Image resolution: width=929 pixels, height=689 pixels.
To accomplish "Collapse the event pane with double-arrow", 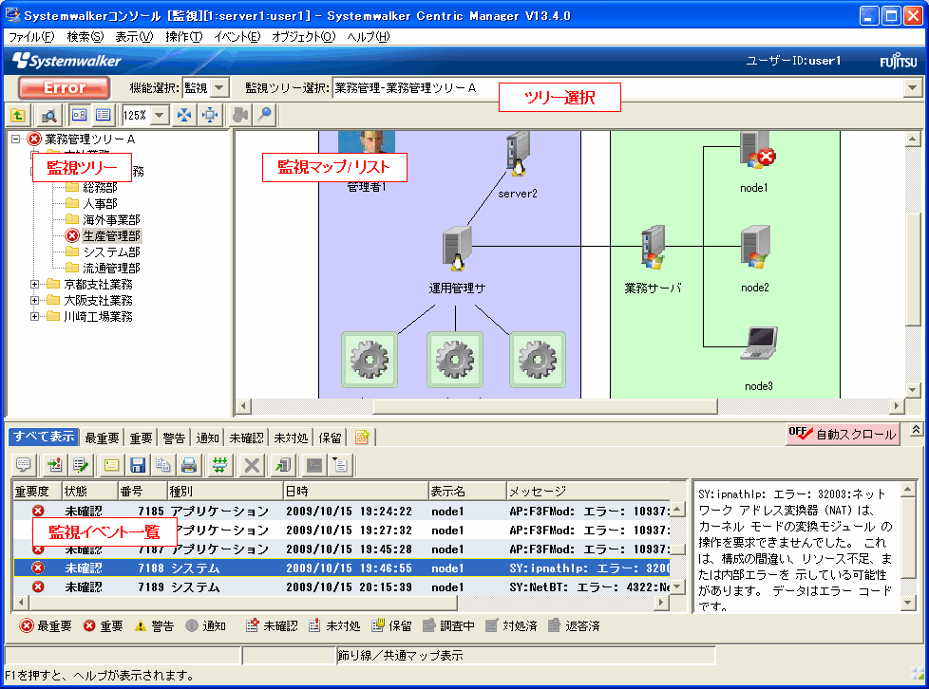I will click(x=916, y=430).
